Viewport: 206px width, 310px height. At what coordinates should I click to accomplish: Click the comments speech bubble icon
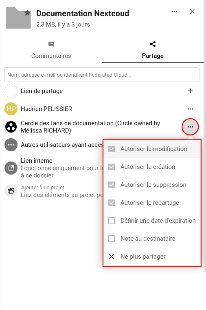51,44
